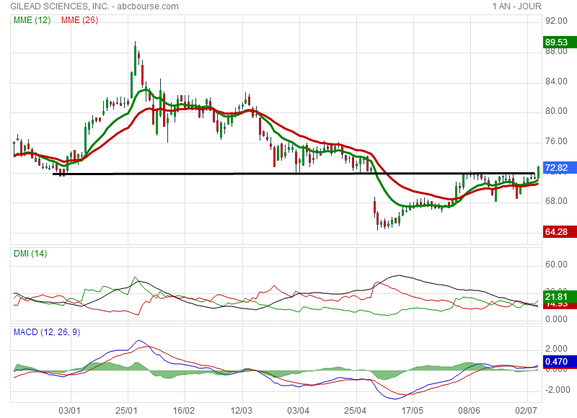Click the 12/03 date axis label
The image size is (577, 418).
[x=242, y=410]
